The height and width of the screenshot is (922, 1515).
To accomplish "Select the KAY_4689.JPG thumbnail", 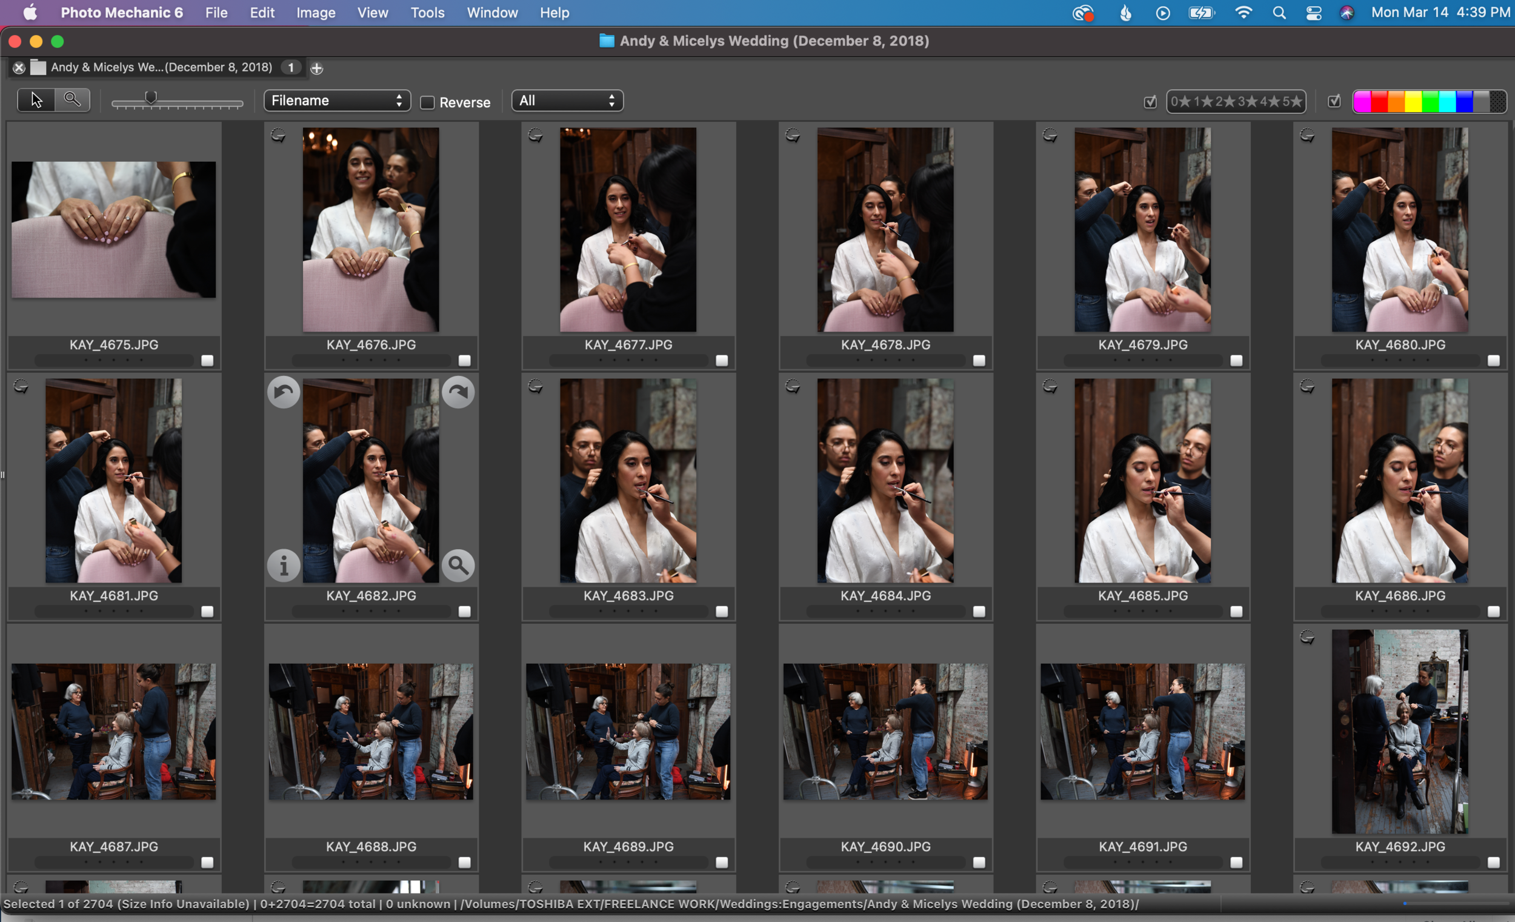I will [628, 731].
